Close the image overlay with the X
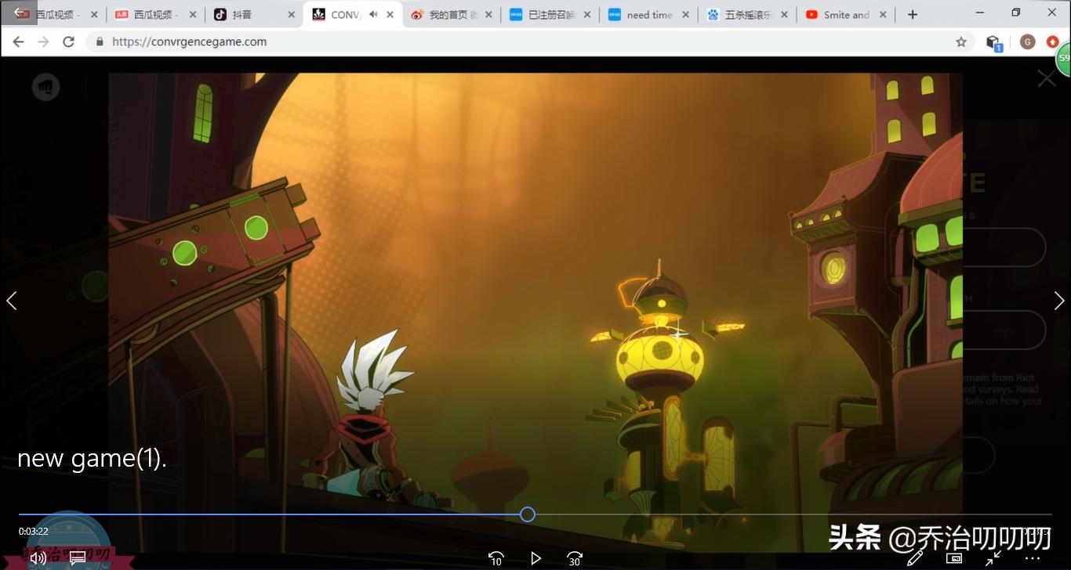Screen dimensions: 1071x570 coord(1046,78)
